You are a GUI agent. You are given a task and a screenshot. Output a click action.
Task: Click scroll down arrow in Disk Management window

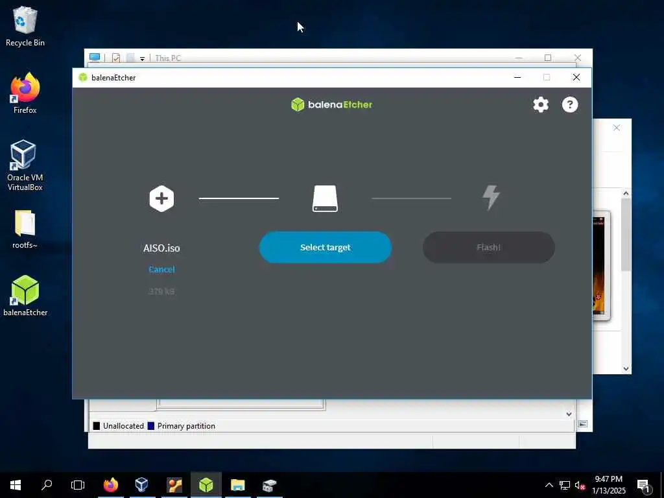pos(569,414)
